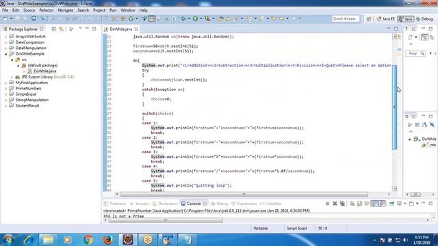Select the StringManipulation project
The height and width of the screenshot is (246, 438).
tap(32, 100)
